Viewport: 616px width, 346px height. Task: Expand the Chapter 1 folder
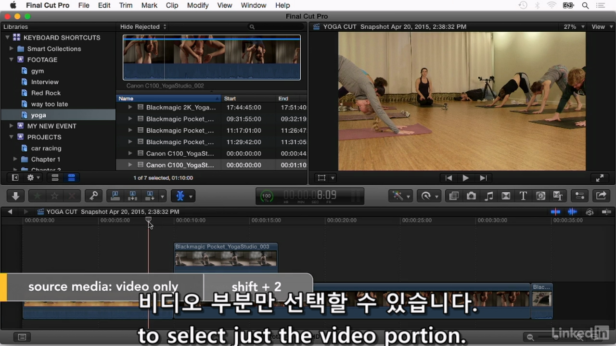(15, 159)
